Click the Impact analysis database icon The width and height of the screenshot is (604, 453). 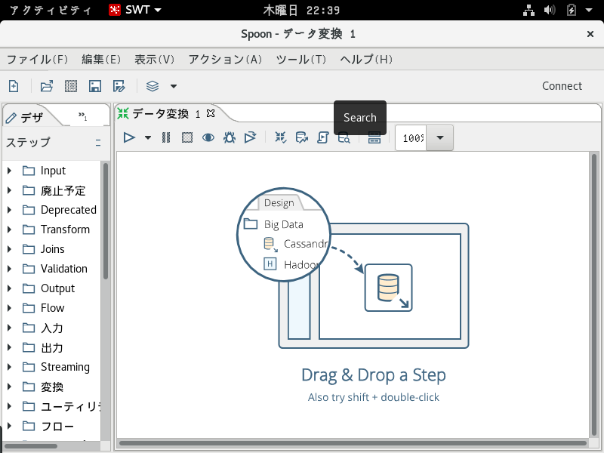301,137
